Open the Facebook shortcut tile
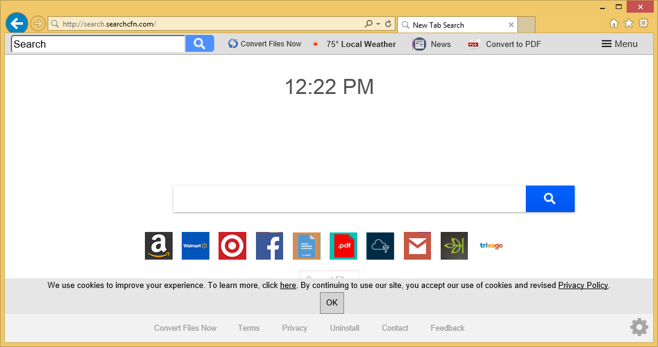This screenshot has height=347, width=658. coord(269,246)
